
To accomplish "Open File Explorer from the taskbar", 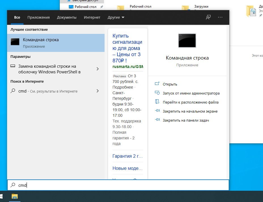I will coord(14,196).
